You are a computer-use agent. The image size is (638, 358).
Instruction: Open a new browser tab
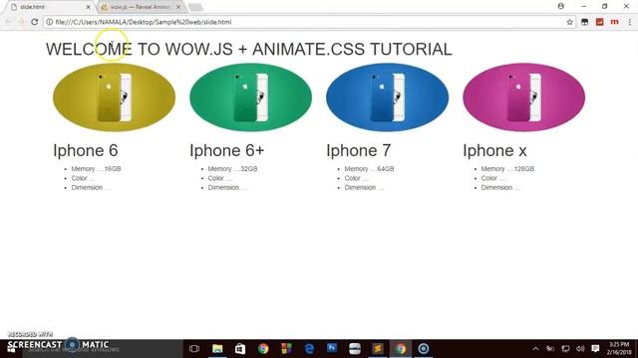point(195,7)
